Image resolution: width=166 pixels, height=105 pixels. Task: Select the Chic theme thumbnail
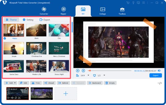pyautogui.click(x=59, y=30)
